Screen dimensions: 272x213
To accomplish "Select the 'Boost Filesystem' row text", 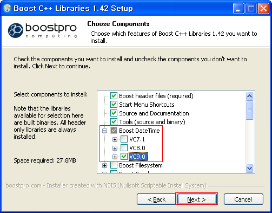I will pyautogui.click(x=141, y=165).
